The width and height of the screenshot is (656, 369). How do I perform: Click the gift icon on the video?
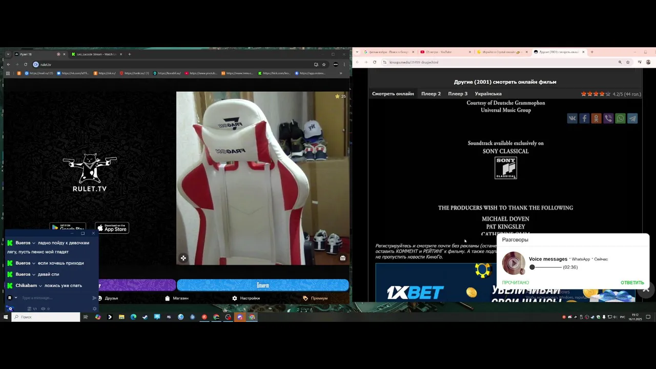(343, 258)
